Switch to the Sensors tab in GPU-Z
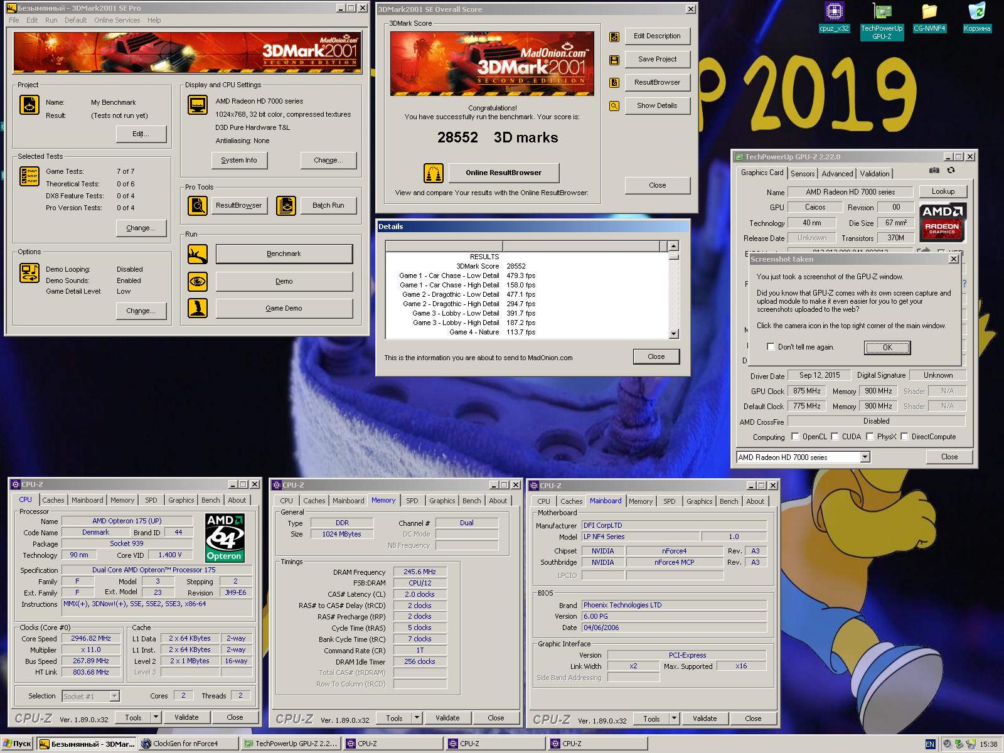The image size is (1004, 753). tap(803, 174)
